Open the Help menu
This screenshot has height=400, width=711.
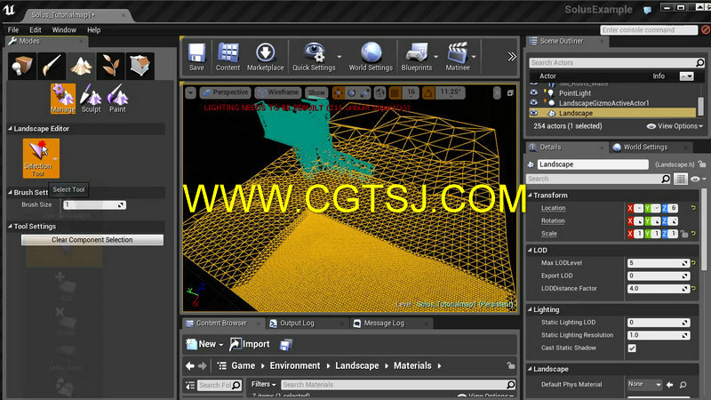click(93, 30)
